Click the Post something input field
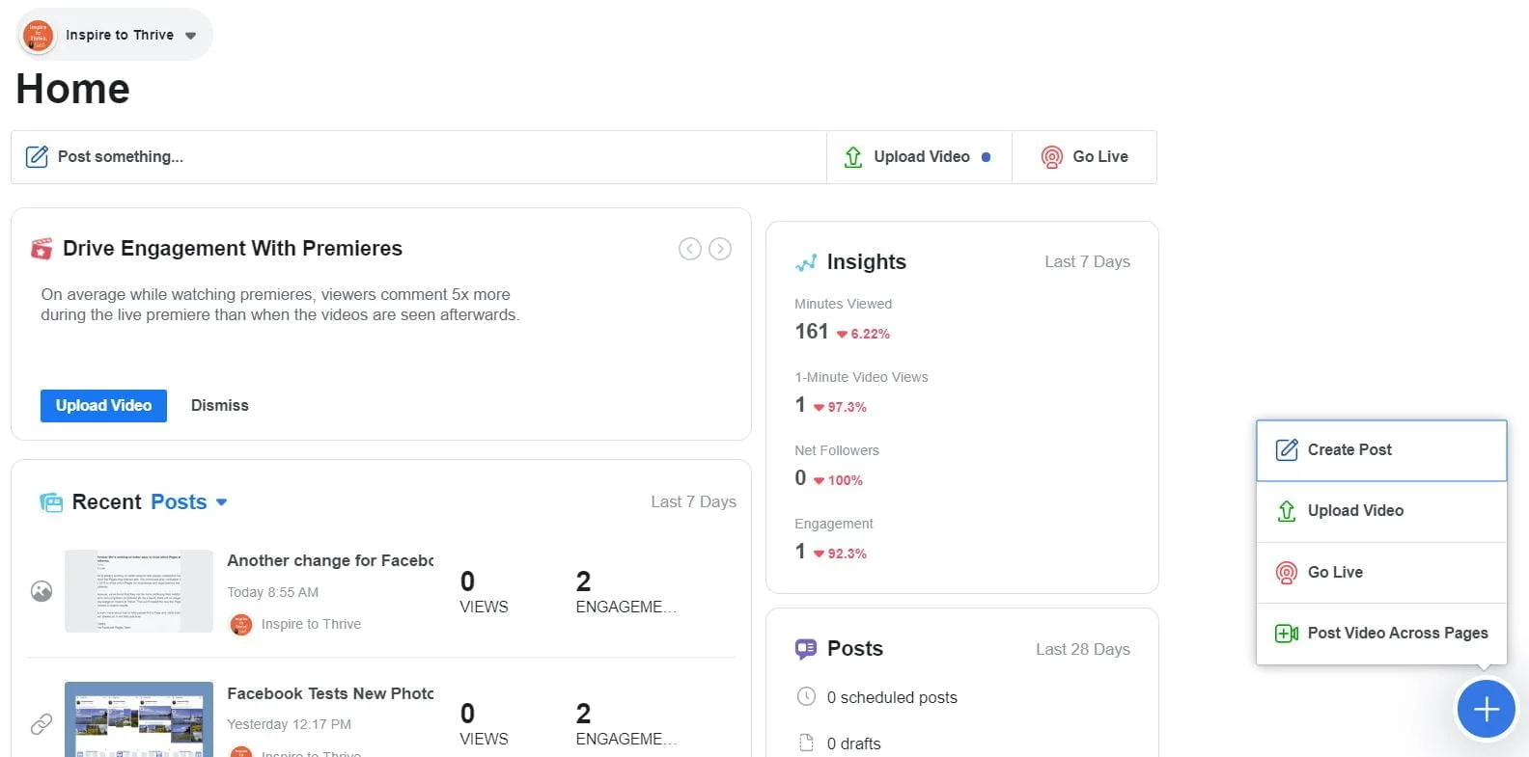The height and width of the screenshot is (757, 1529). (x=419, y=157)
